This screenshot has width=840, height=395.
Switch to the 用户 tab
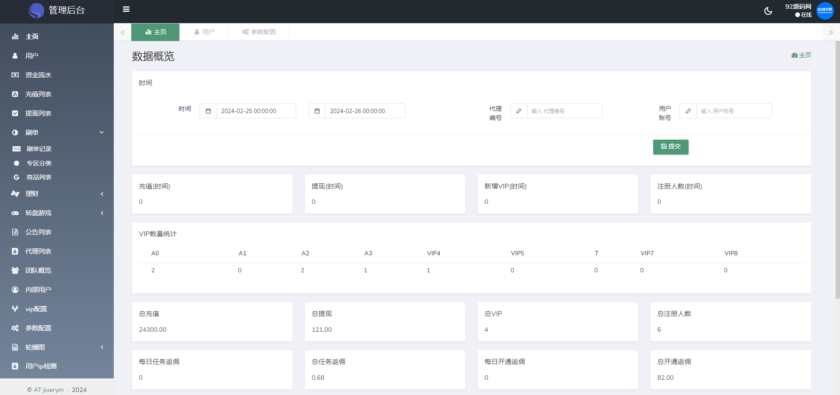(x=204, y=32)
